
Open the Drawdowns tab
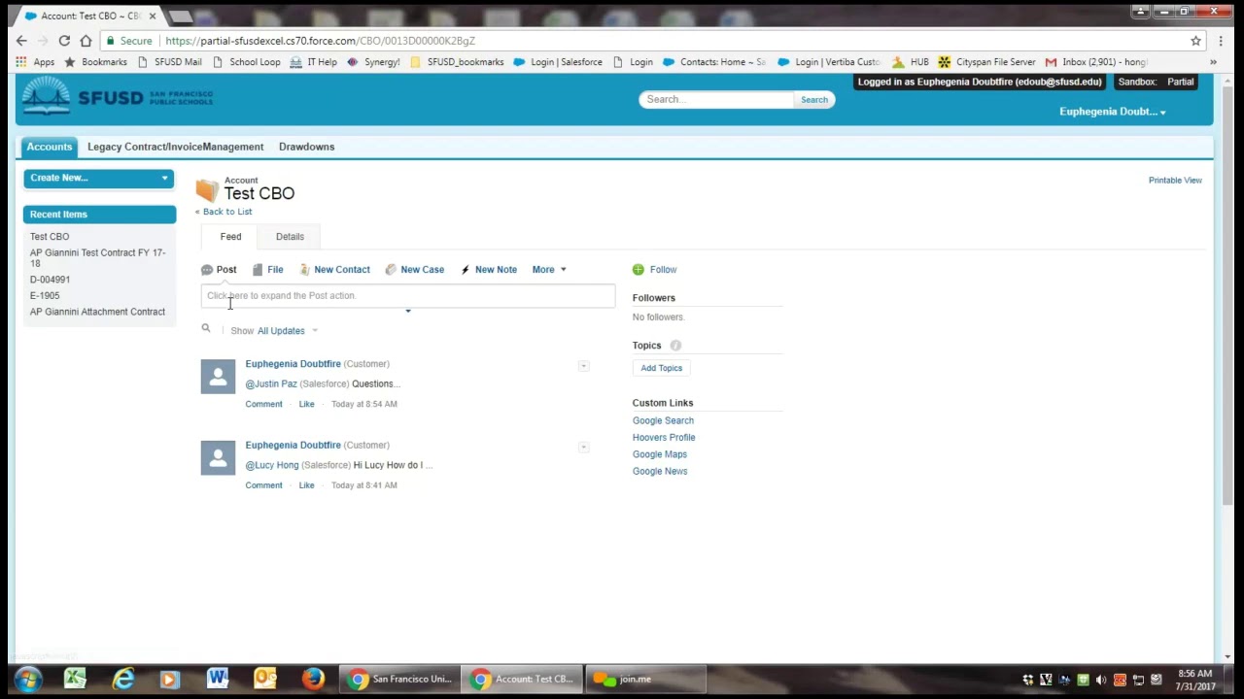[306, 147]
